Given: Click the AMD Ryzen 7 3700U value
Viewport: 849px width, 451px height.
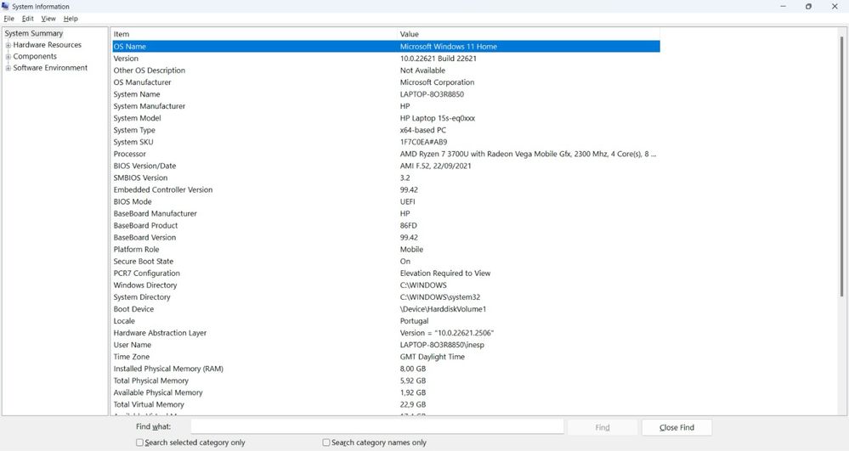Looking at the screenshot, I should pos(528,154).
